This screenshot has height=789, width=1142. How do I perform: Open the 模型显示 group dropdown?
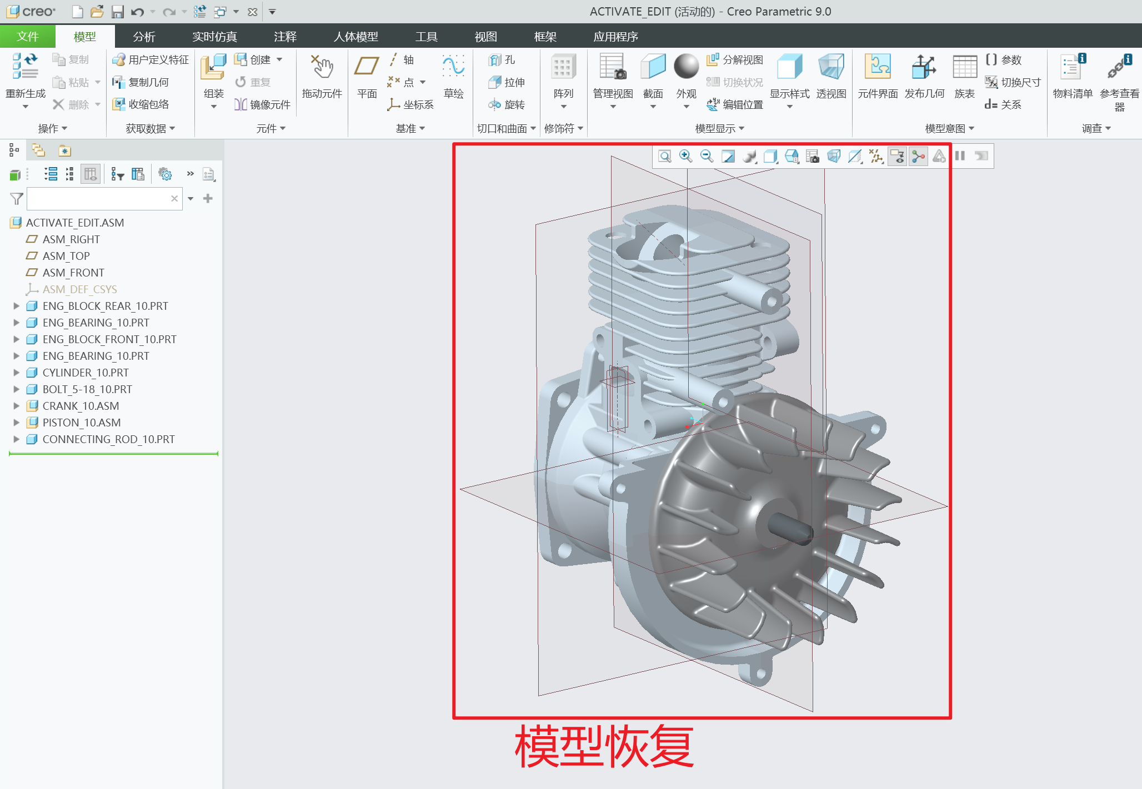click(x=719, y=129)
